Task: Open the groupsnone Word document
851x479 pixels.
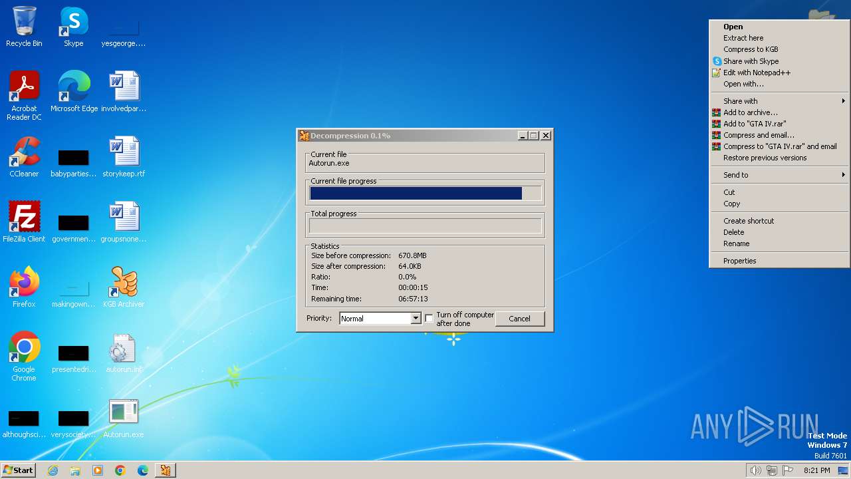Action: (x=124, y=222)
